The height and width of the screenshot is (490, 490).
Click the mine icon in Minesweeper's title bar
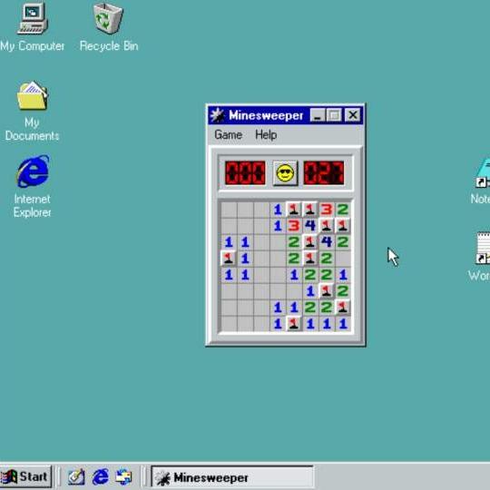tap(217, 115)
